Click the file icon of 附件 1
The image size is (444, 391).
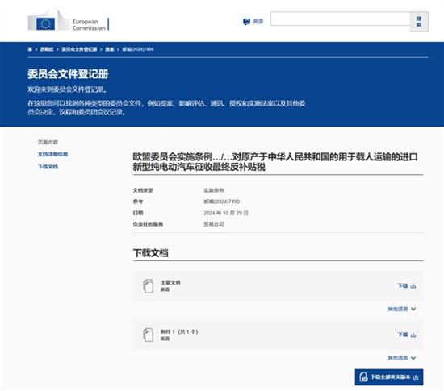tap(148, 335)
